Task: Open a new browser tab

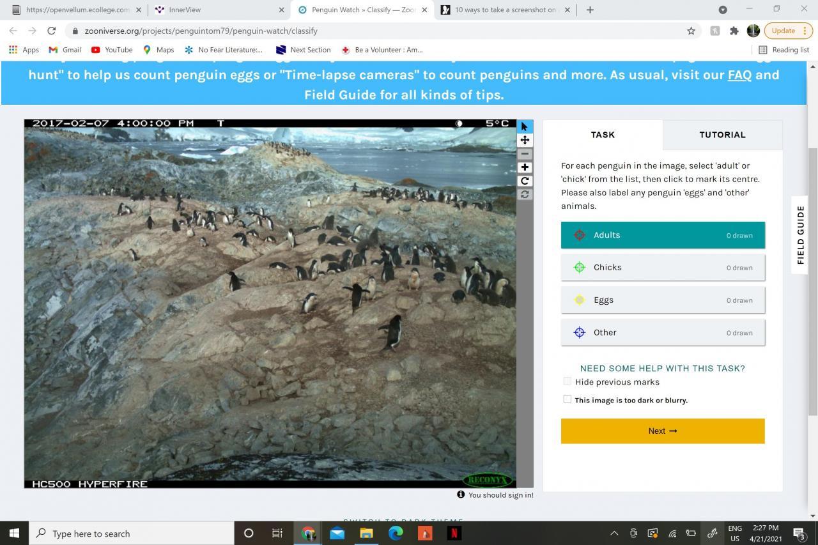Action: click(x=590, y=10)
